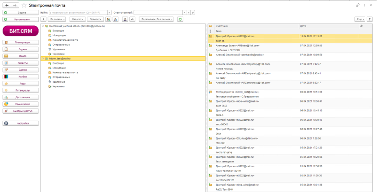Go forward with the right arrow button
Image resolution: width=377 pixels, height=192 pixels.
(x=15, y=5)
